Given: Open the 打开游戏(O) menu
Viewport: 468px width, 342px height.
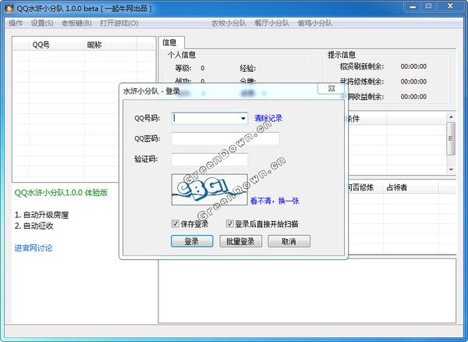Looking at the screenshot, I should click(x=119, y=23).
